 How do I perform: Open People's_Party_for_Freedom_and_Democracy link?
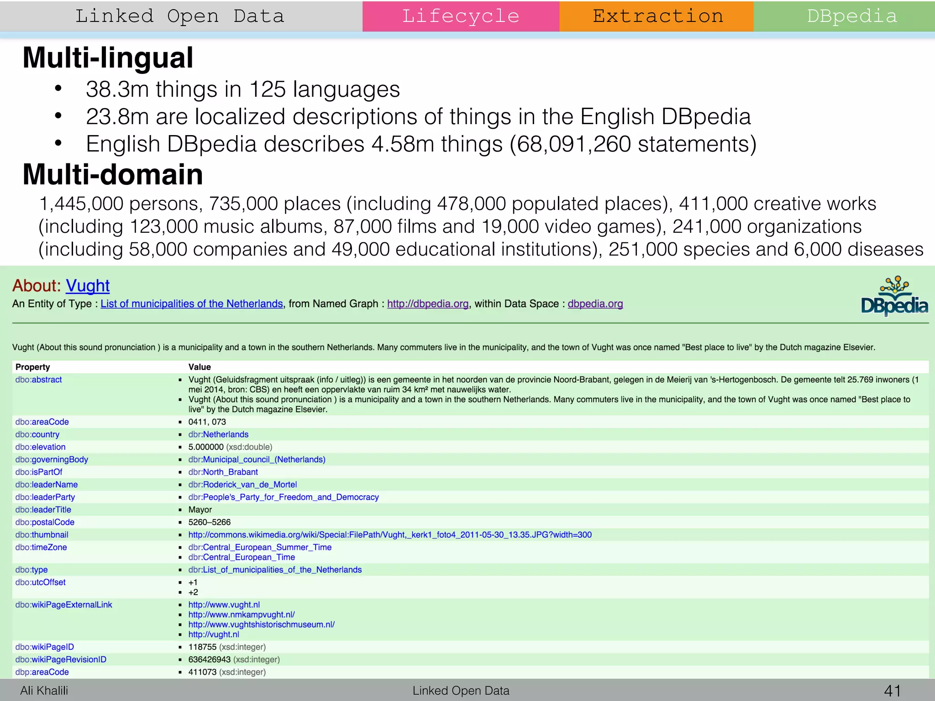[284, 497]
